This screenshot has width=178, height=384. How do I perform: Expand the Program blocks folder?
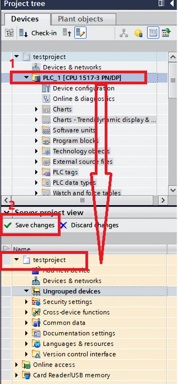[x=36, y=141]
